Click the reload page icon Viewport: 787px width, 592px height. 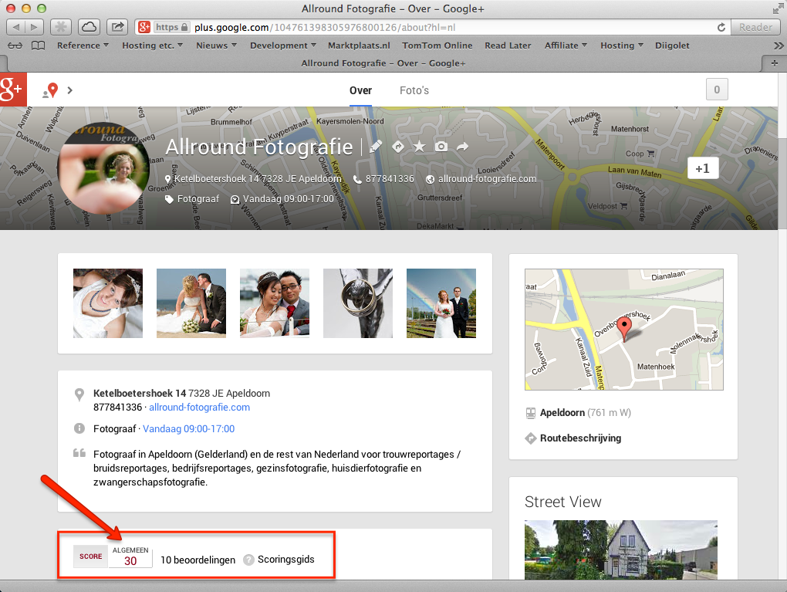pos(721,27)
